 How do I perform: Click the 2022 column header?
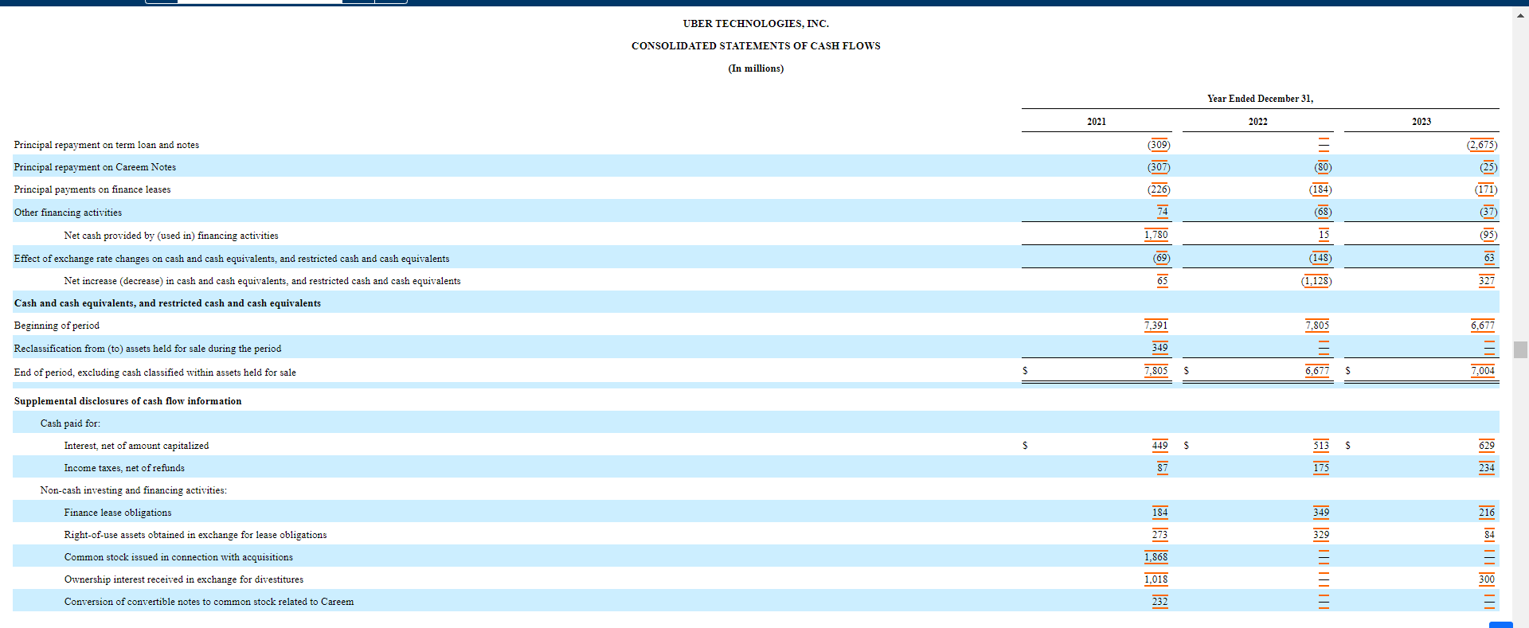1258,122
